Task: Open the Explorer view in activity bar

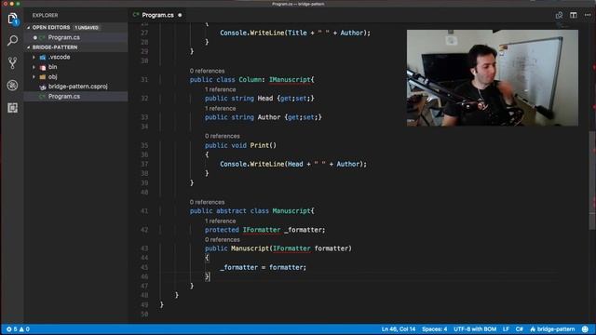Action: tap(12, 19)
